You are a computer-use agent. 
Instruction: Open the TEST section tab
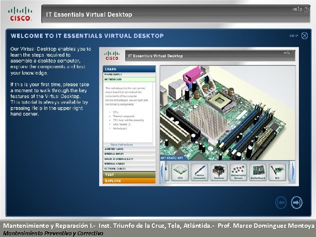[129, 175]
